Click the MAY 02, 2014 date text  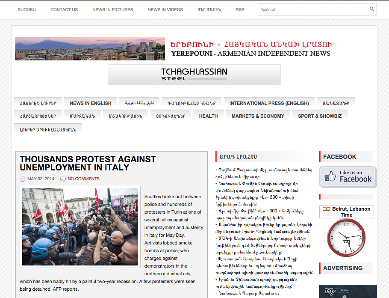[41, 179]
